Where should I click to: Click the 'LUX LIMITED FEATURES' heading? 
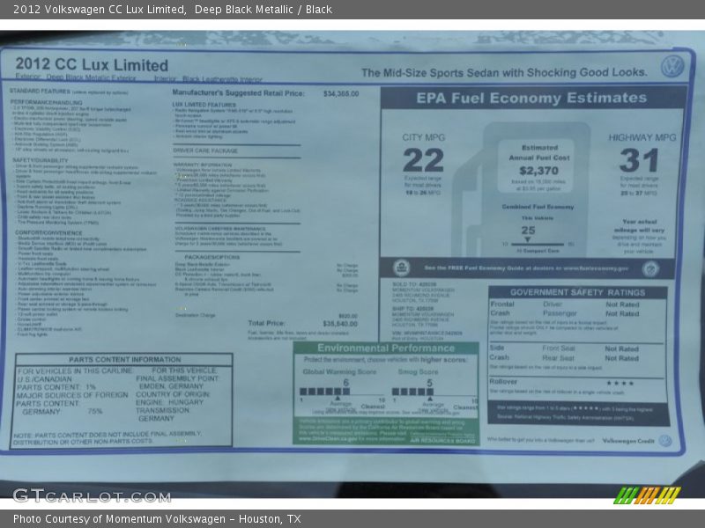point(204,105)
